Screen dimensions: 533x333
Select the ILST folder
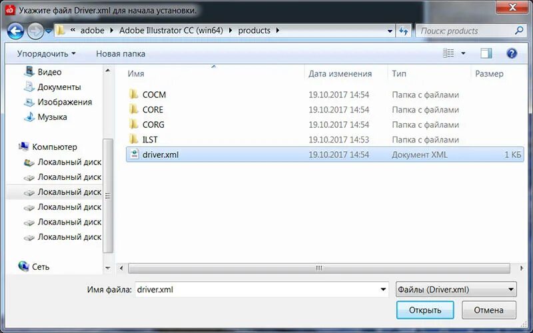pos(150,140)
